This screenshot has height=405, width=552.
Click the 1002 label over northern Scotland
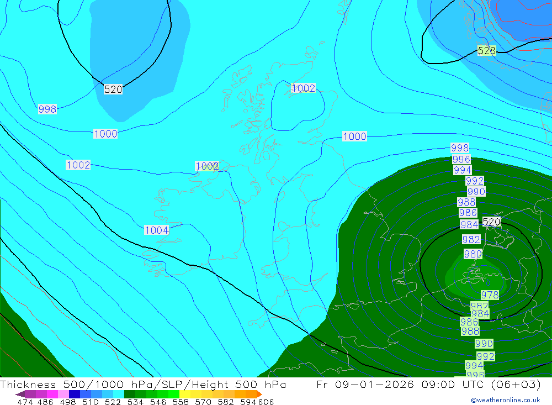(x=304, y=88)
